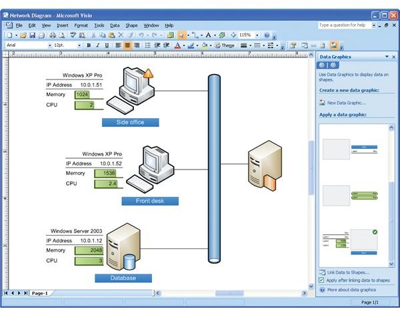Toggle Bold formatting
The width and height of the screenshot is (400, 311).
tap(89, 45)
